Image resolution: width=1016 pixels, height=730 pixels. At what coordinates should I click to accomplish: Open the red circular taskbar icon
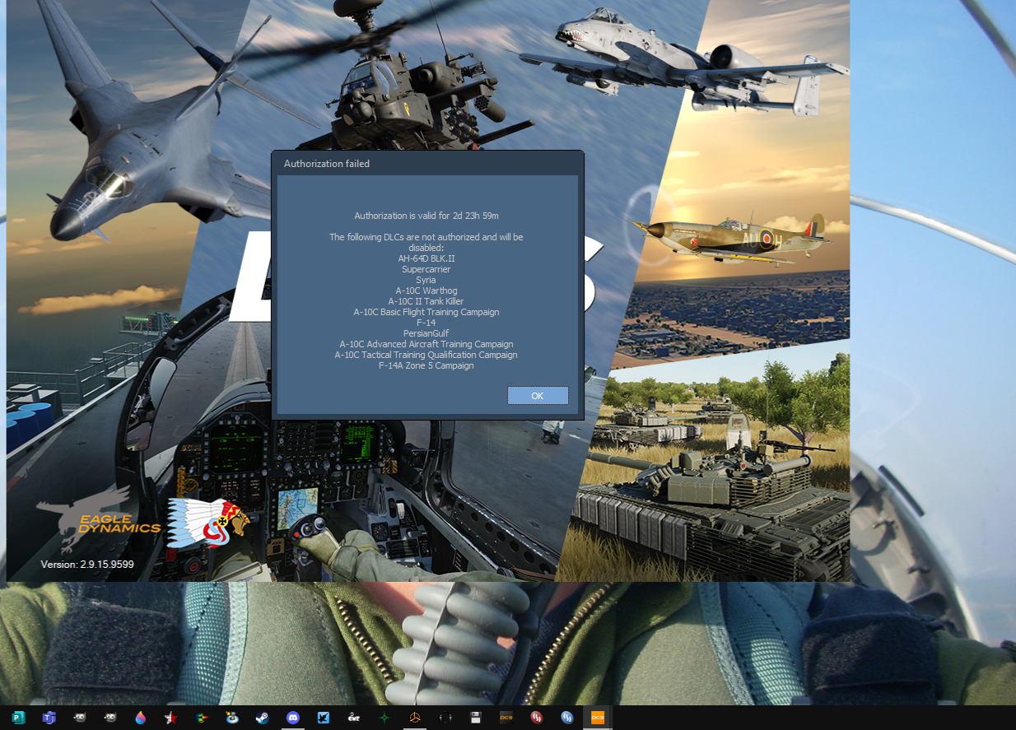tap(536, 718)
